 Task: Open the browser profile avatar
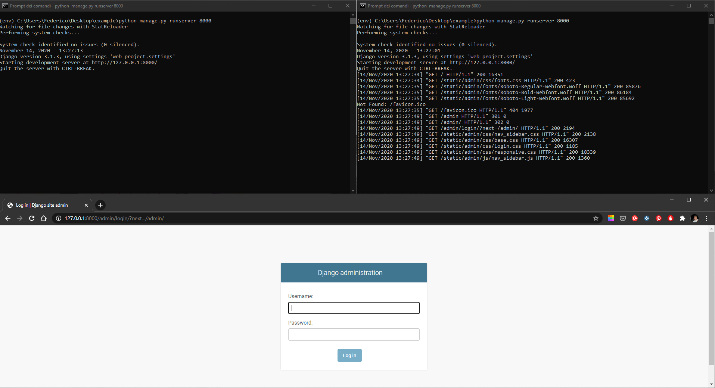coord(695,218)
